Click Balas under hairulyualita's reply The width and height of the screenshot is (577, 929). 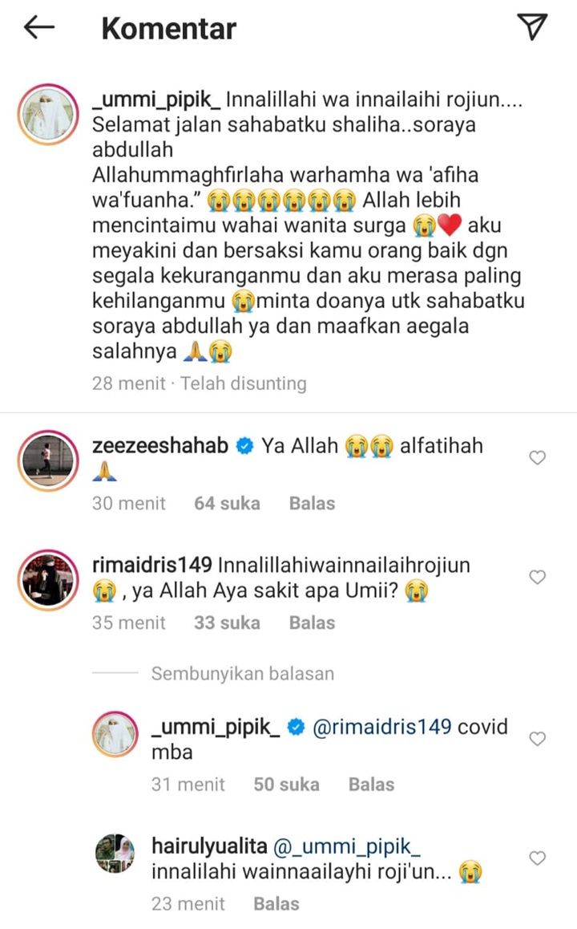(276, 904)
